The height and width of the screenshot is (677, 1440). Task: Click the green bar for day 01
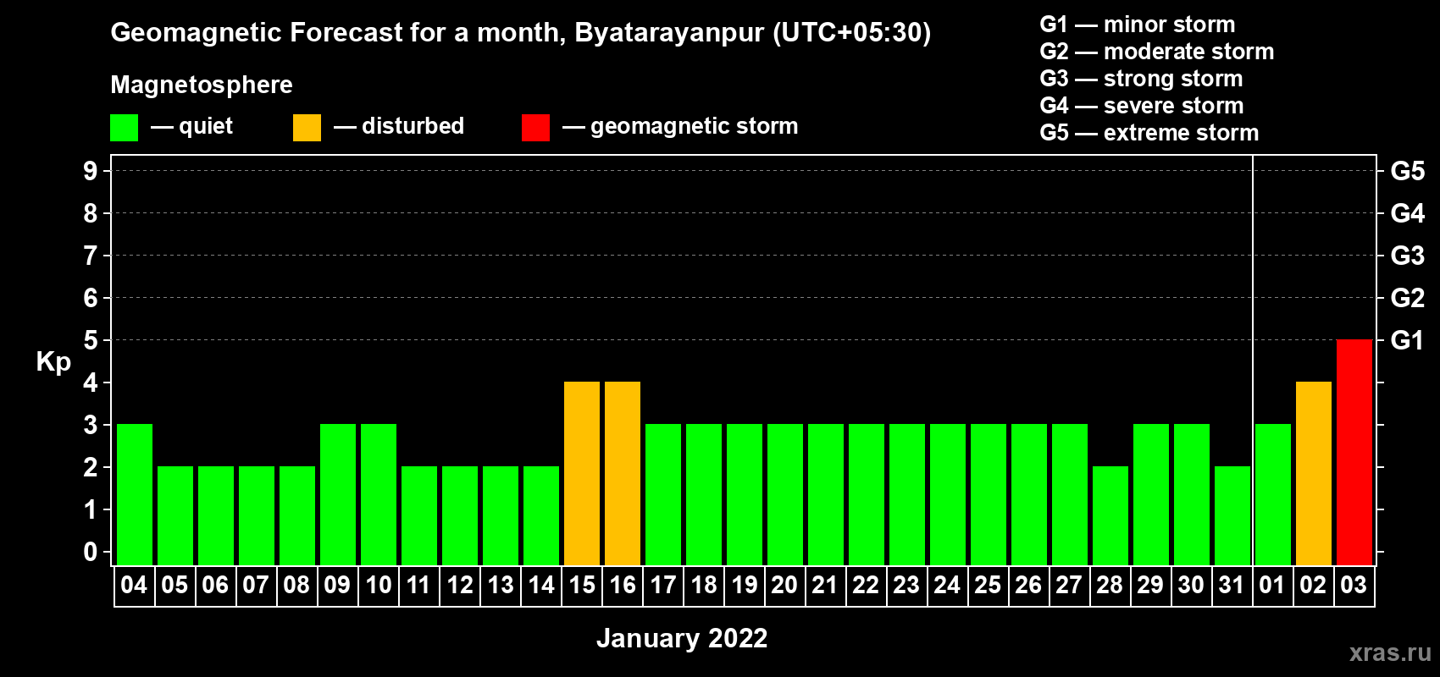pyautogui.click(x=1273, y=494)
